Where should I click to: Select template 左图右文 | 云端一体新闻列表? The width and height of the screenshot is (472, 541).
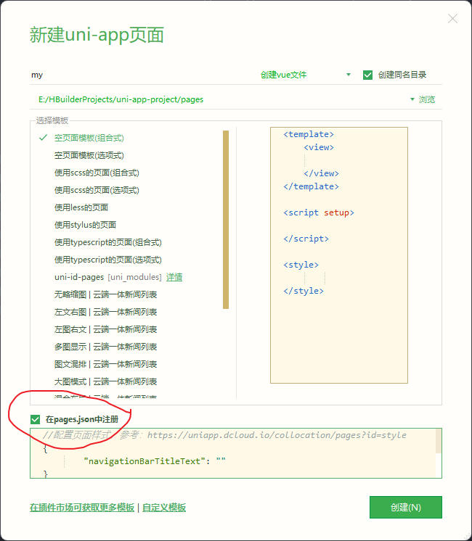(106, 329)
